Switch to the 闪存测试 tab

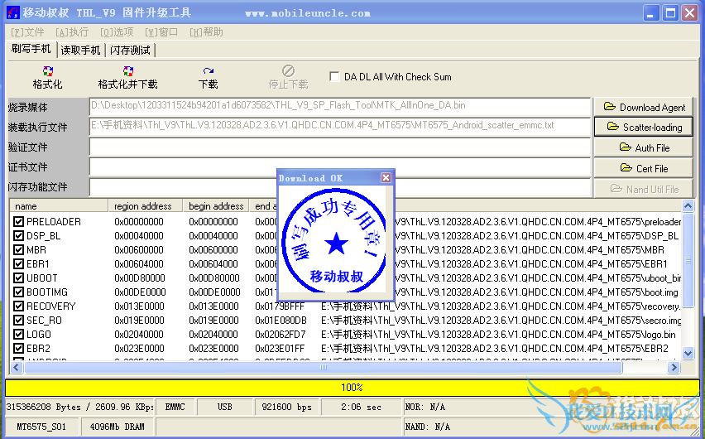click(131, 50)
